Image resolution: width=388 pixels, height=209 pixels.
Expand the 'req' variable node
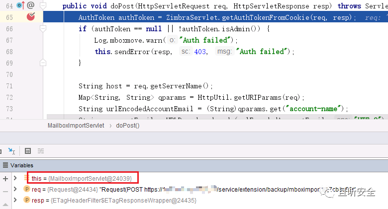pyautogui.click(x=15, y=189)
